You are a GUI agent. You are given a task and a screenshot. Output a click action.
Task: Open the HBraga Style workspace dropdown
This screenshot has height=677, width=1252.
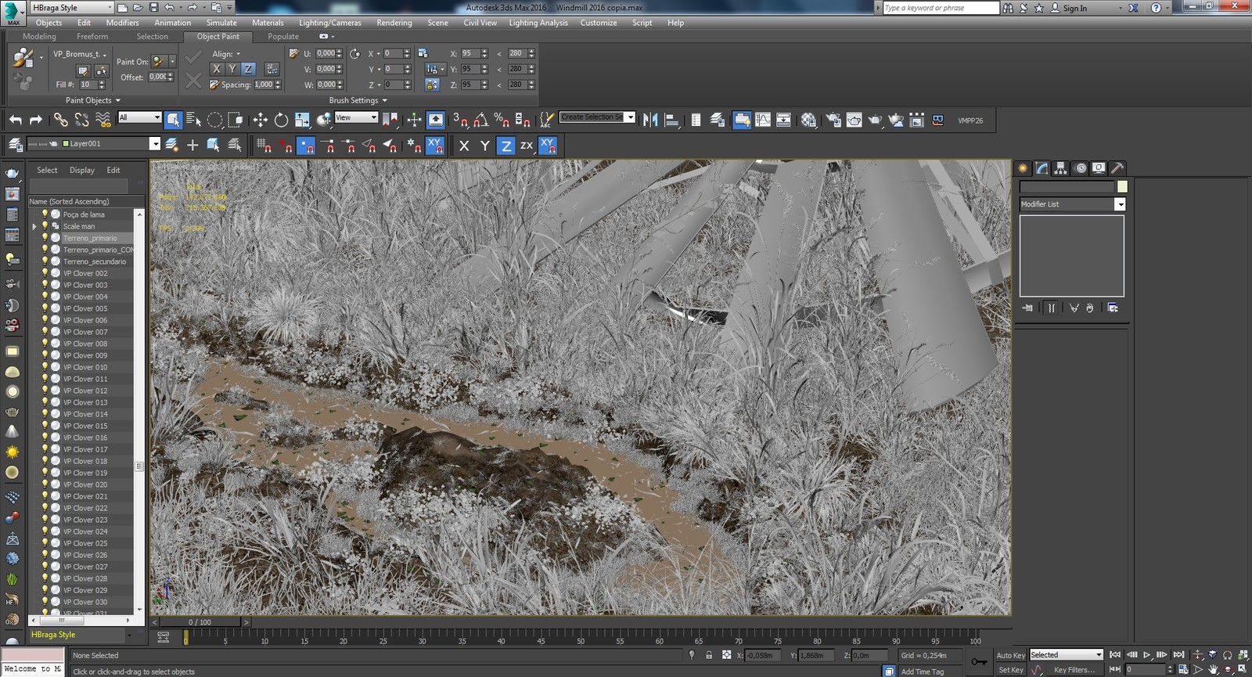click(x=71, y=8)
